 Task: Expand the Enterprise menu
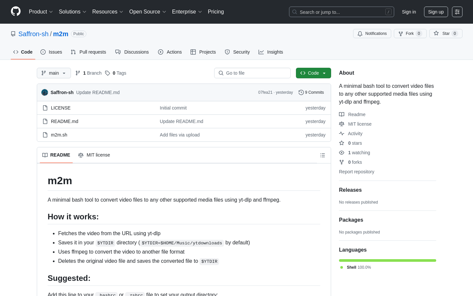[187, 12]
